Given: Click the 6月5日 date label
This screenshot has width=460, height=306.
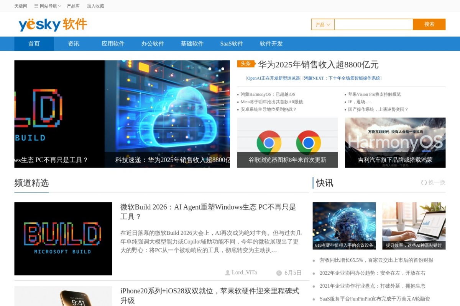Looking at the screenshot, I should click(293, 273).
